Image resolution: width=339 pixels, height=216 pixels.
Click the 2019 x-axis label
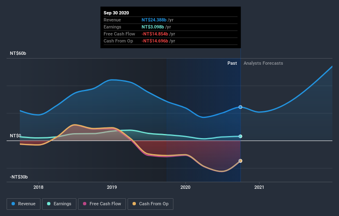click(x=112, y=187)
